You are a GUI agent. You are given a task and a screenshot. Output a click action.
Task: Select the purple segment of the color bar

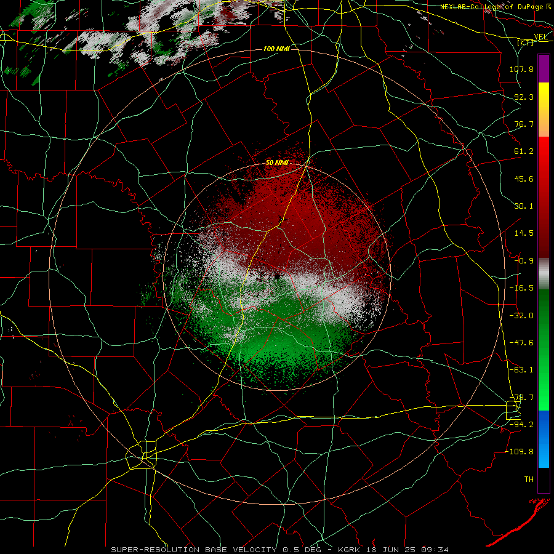click(544, 68)
